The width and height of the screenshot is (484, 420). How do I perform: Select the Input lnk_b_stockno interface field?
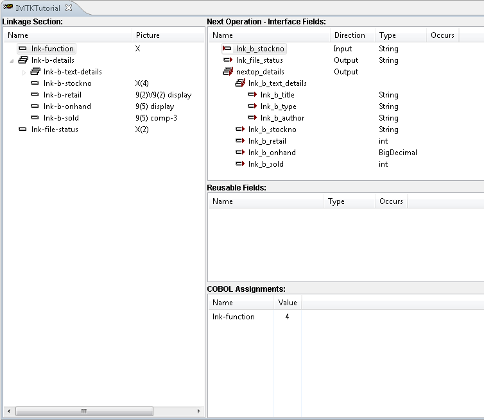point(260,49)
